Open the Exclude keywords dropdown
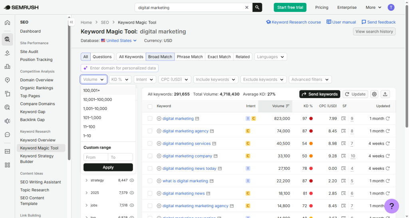Viewport: 409px width, 218px height. tap(264, 79)
